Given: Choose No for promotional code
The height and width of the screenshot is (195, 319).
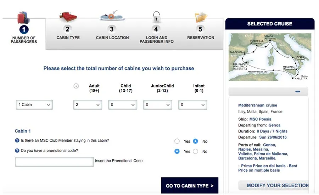Looking at the screenshot, I should click(x=195, y=151).
